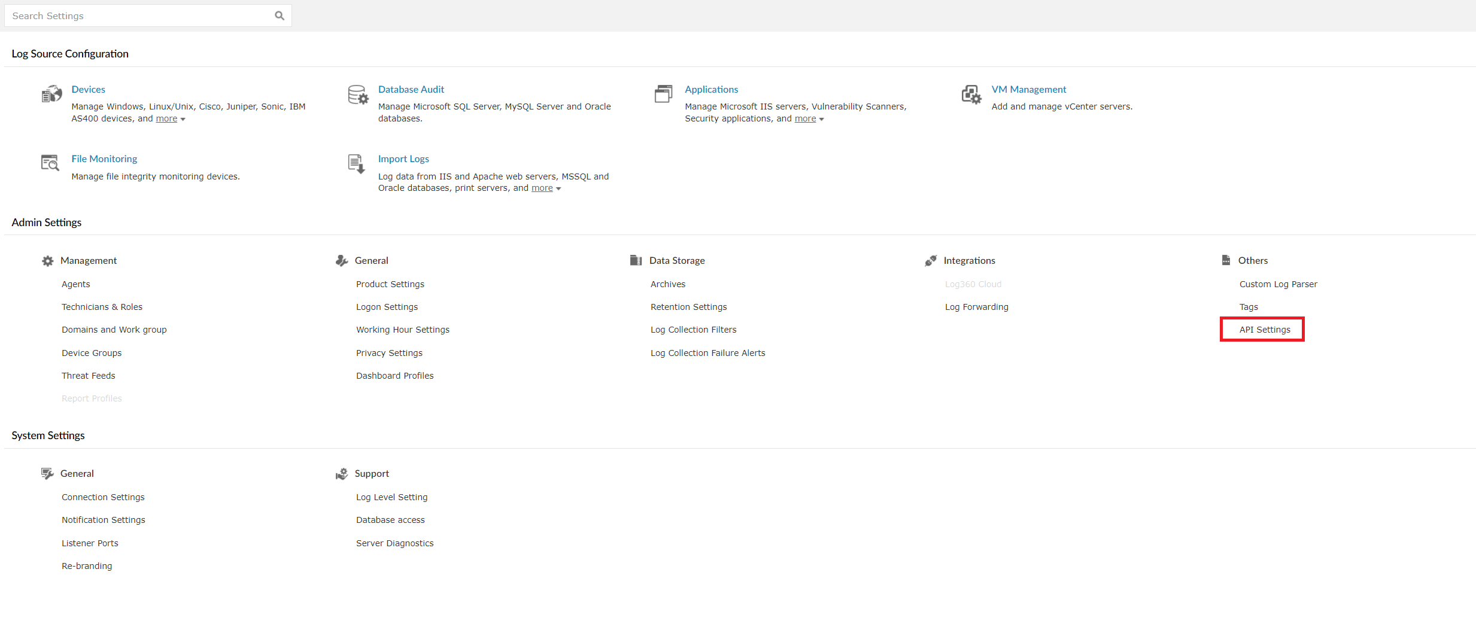This screenshot has height=624, width=1476.
Task: Click the Integrations icon
Action: (931, 260)
